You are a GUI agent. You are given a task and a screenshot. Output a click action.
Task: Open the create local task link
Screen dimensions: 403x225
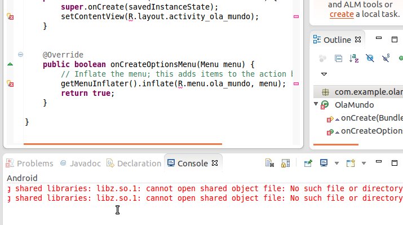[x=342, y=14]
